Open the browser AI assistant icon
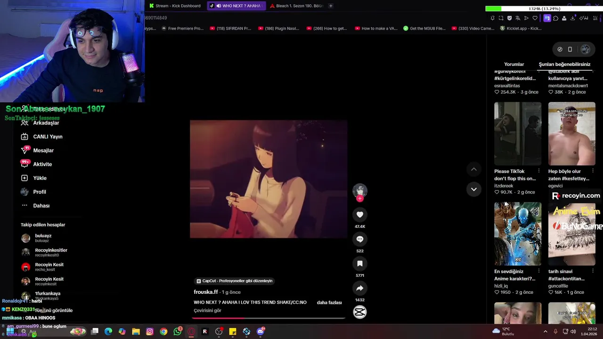The height and width of the screenshot is (339, 603). [x=584, y=18]
